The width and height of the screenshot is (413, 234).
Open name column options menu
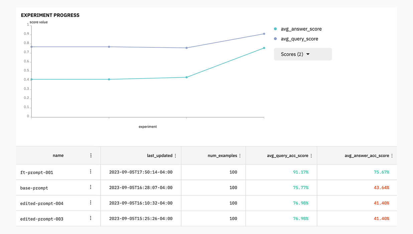coord(91,155)
